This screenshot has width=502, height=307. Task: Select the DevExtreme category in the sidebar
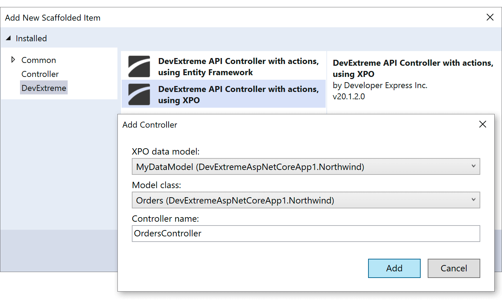tap(43, 87)
